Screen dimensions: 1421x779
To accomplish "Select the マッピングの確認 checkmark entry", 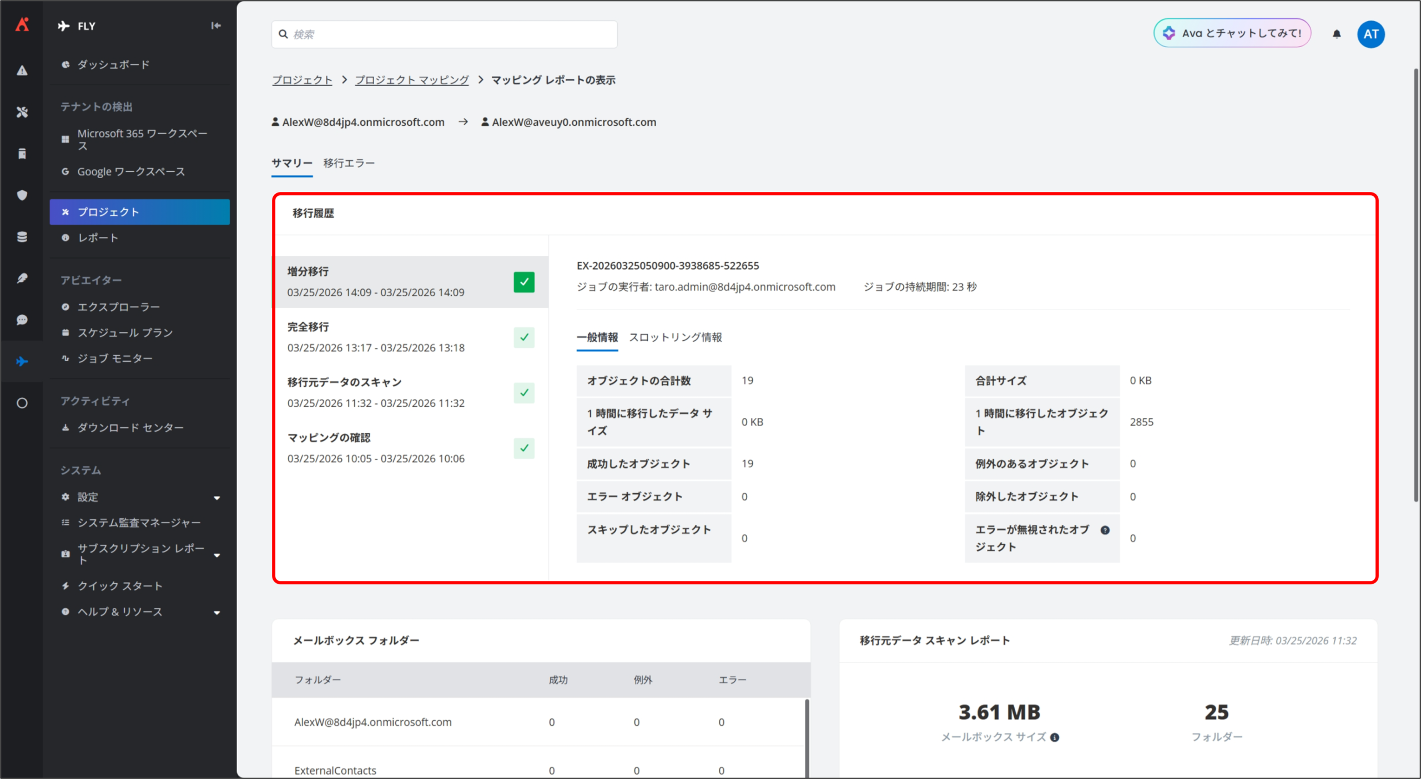I will pos(523,448).
